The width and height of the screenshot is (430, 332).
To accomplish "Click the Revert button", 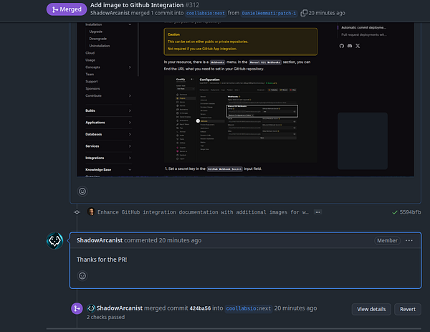I will [x=408, y=309].
